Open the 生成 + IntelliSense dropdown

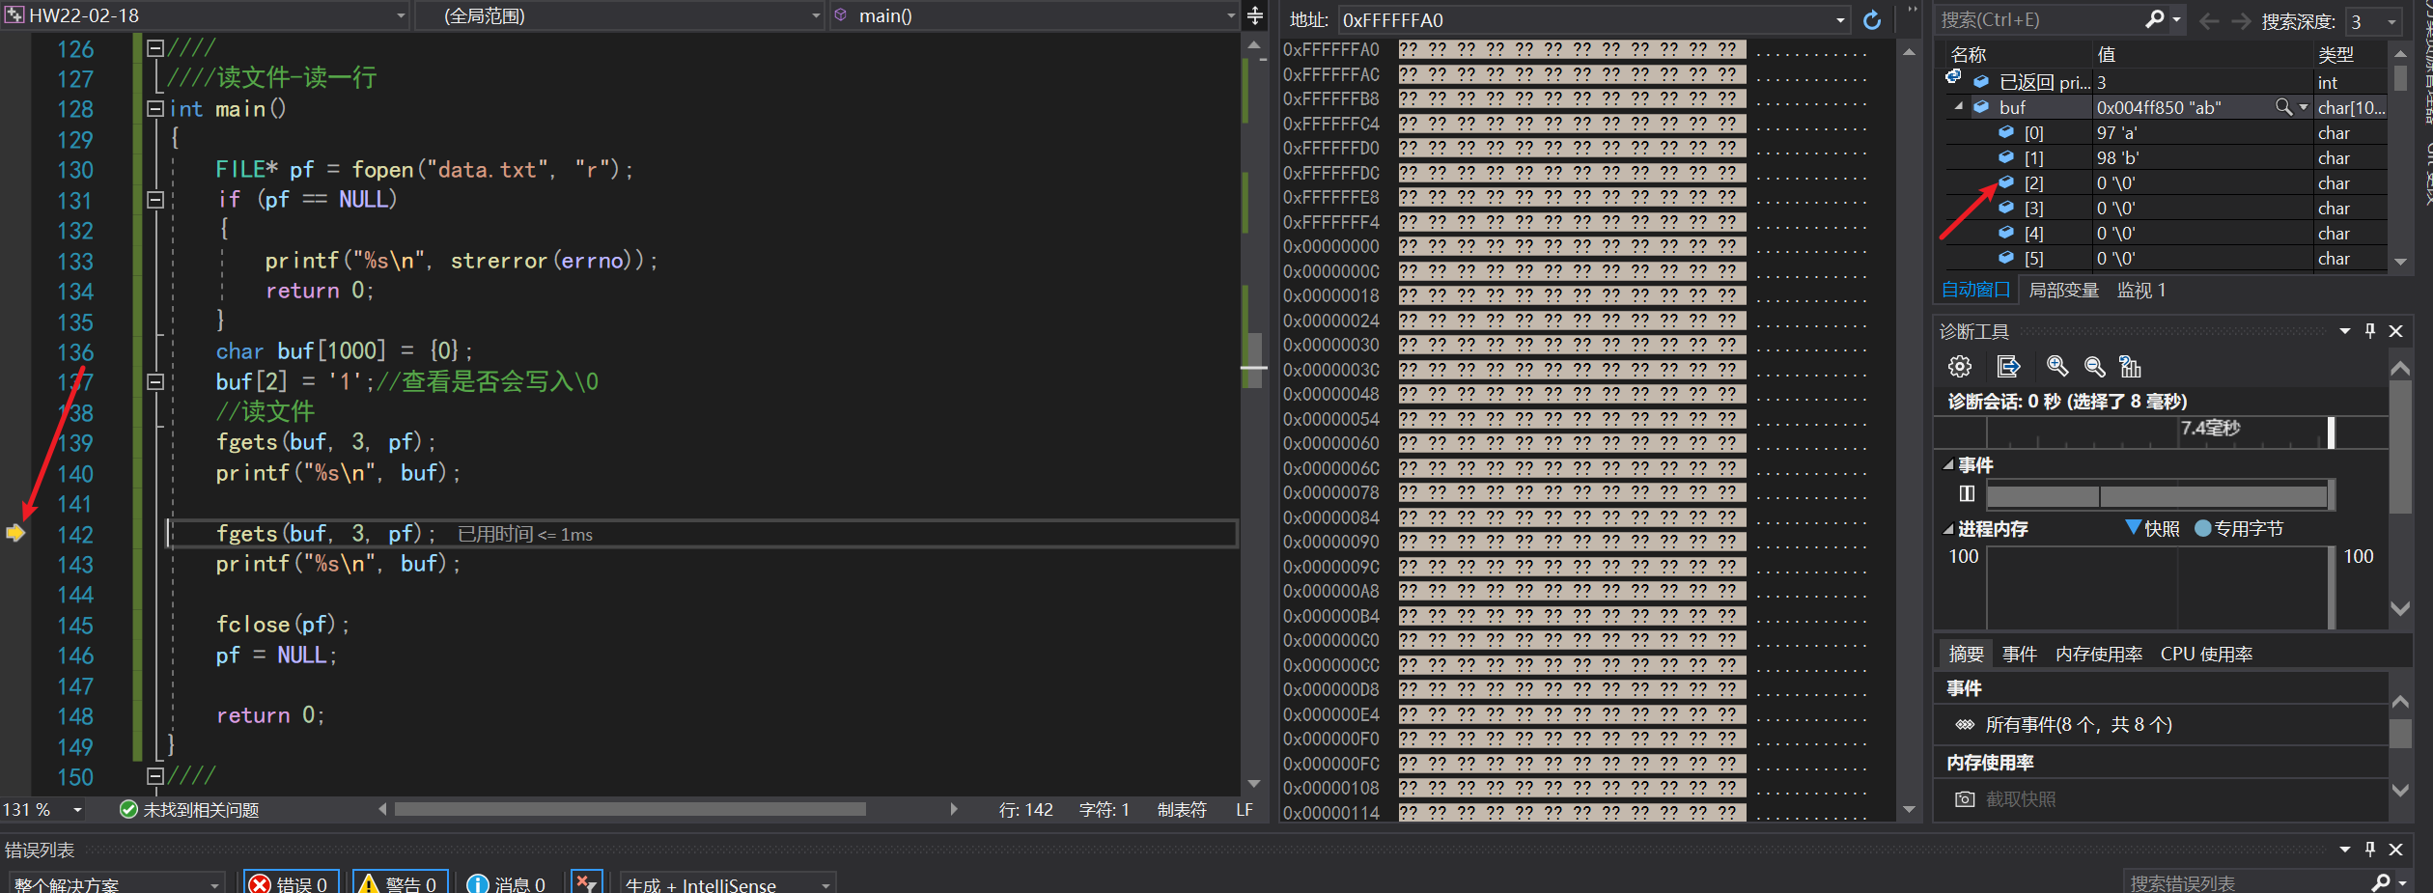[x=825, y=884]
